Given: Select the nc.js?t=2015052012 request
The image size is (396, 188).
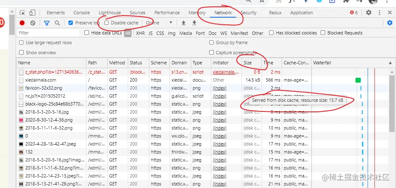Looking at the screenshot, I should point(203,96).
